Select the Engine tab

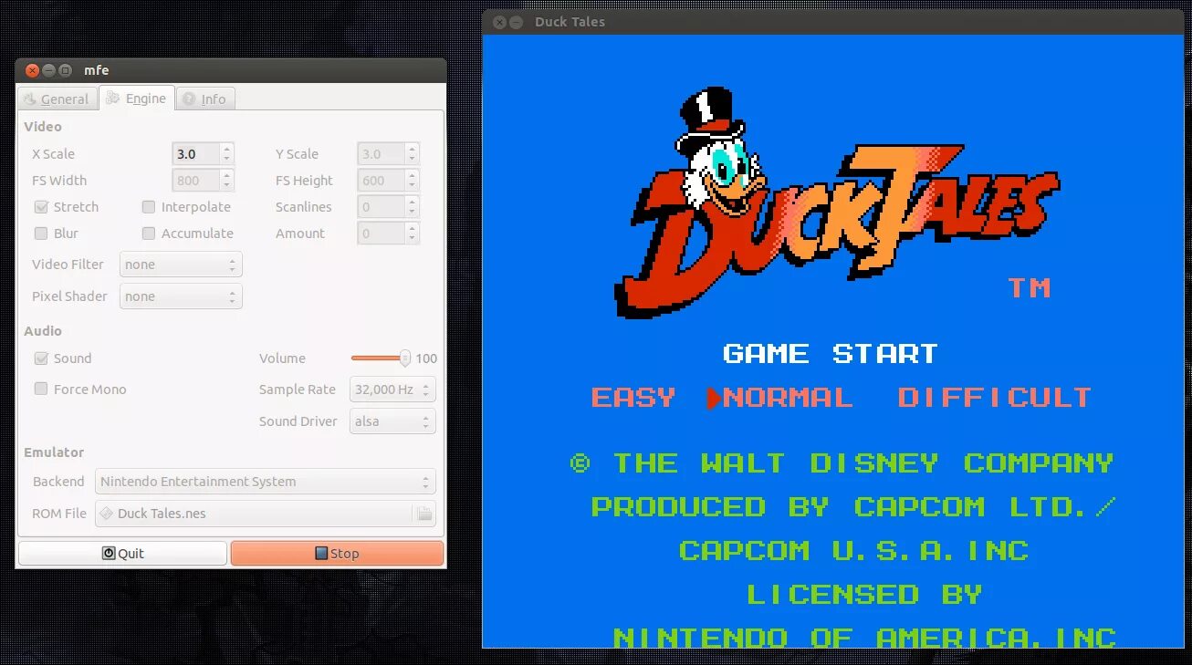click(136, 98)
